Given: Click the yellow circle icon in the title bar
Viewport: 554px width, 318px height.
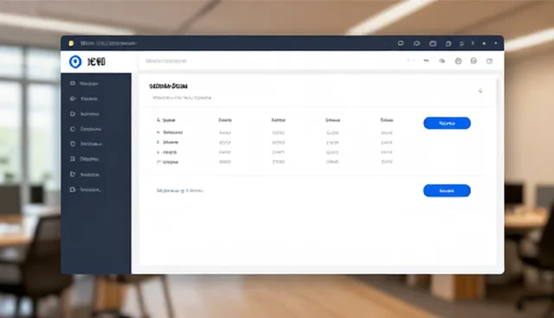Looking at the screenshot, I should pyautogui.click(x=71, y=43).
